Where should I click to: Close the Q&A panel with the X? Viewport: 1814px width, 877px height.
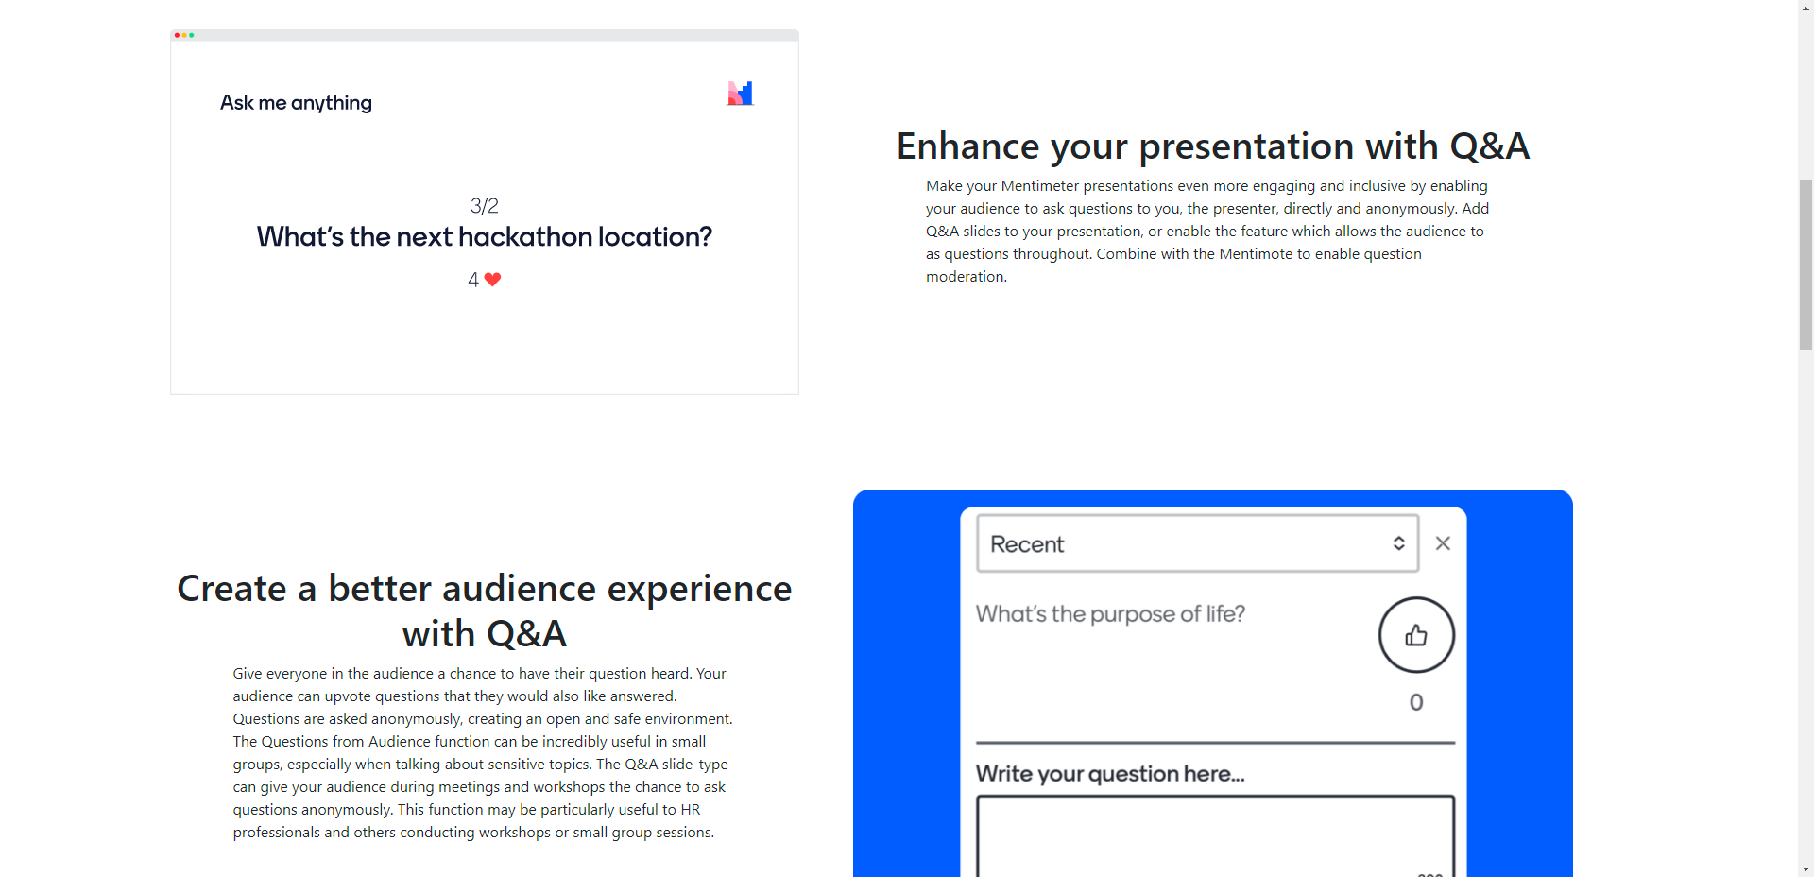(x=1443, y=542)
